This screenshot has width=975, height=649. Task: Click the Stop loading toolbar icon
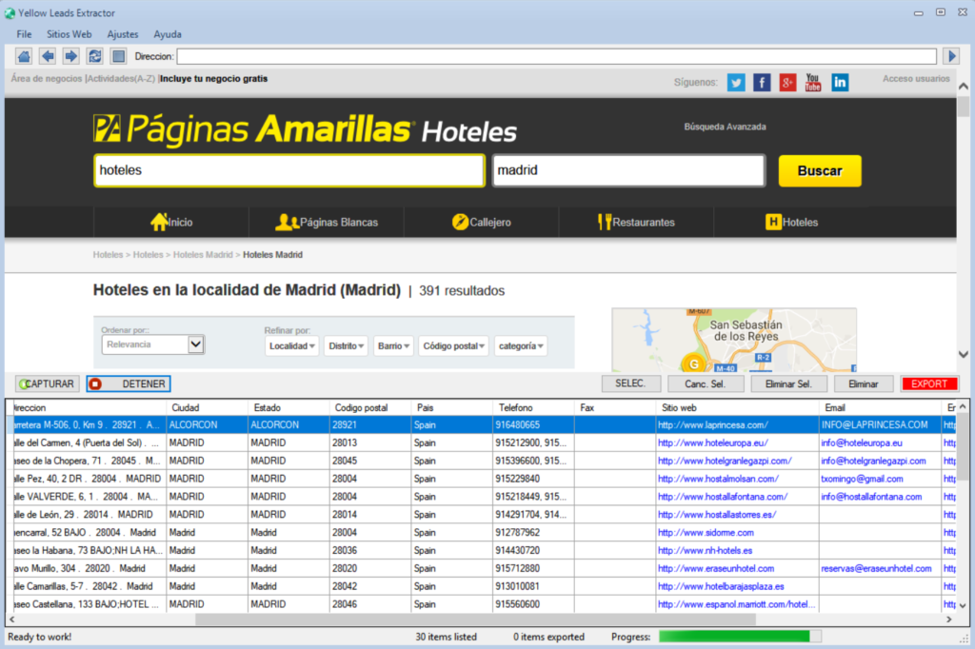click(x=118, y=56)
